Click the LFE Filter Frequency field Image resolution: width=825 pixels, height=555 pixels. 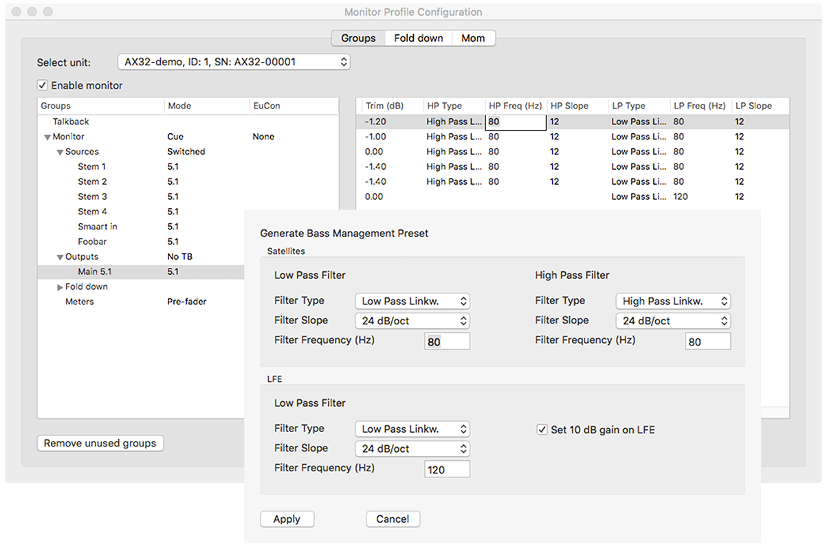(x=448, y=470)
